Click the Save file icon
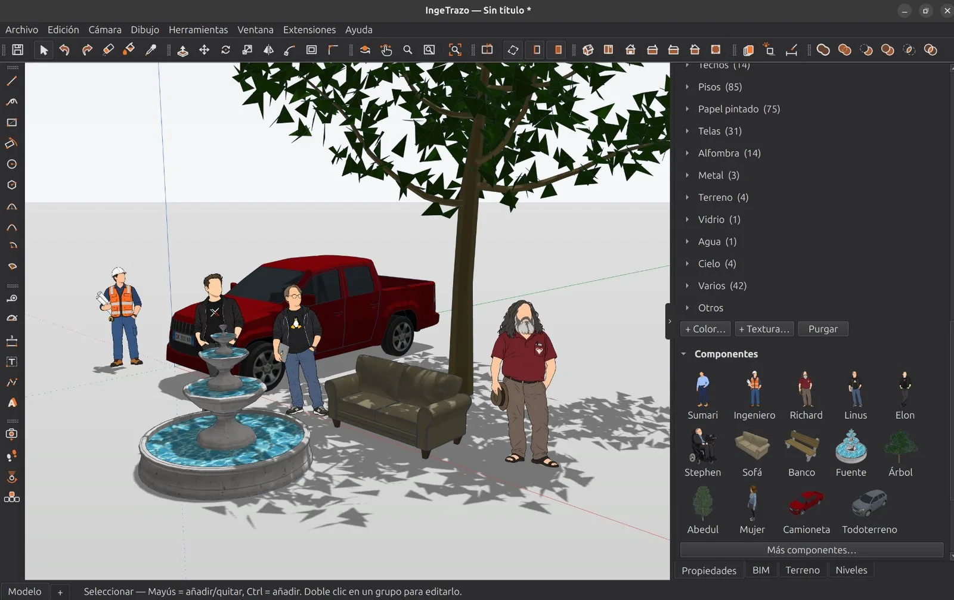Screen dimensions: 954x600 [x=18, y=50]
